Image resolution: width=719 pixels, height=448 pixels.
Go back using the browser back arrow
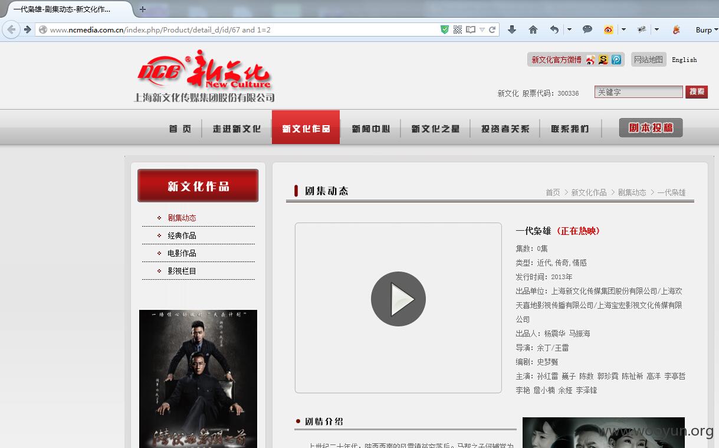click(x=11, y=30)
